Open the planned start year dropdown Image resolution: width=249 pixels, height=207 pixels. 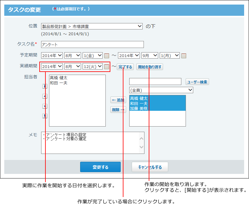coord(52,56)
